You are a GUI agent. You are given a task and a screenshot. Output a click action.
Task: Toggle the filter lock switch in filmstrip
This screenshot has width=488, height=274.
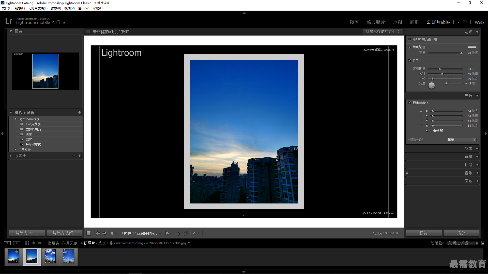tap(483, 243)
